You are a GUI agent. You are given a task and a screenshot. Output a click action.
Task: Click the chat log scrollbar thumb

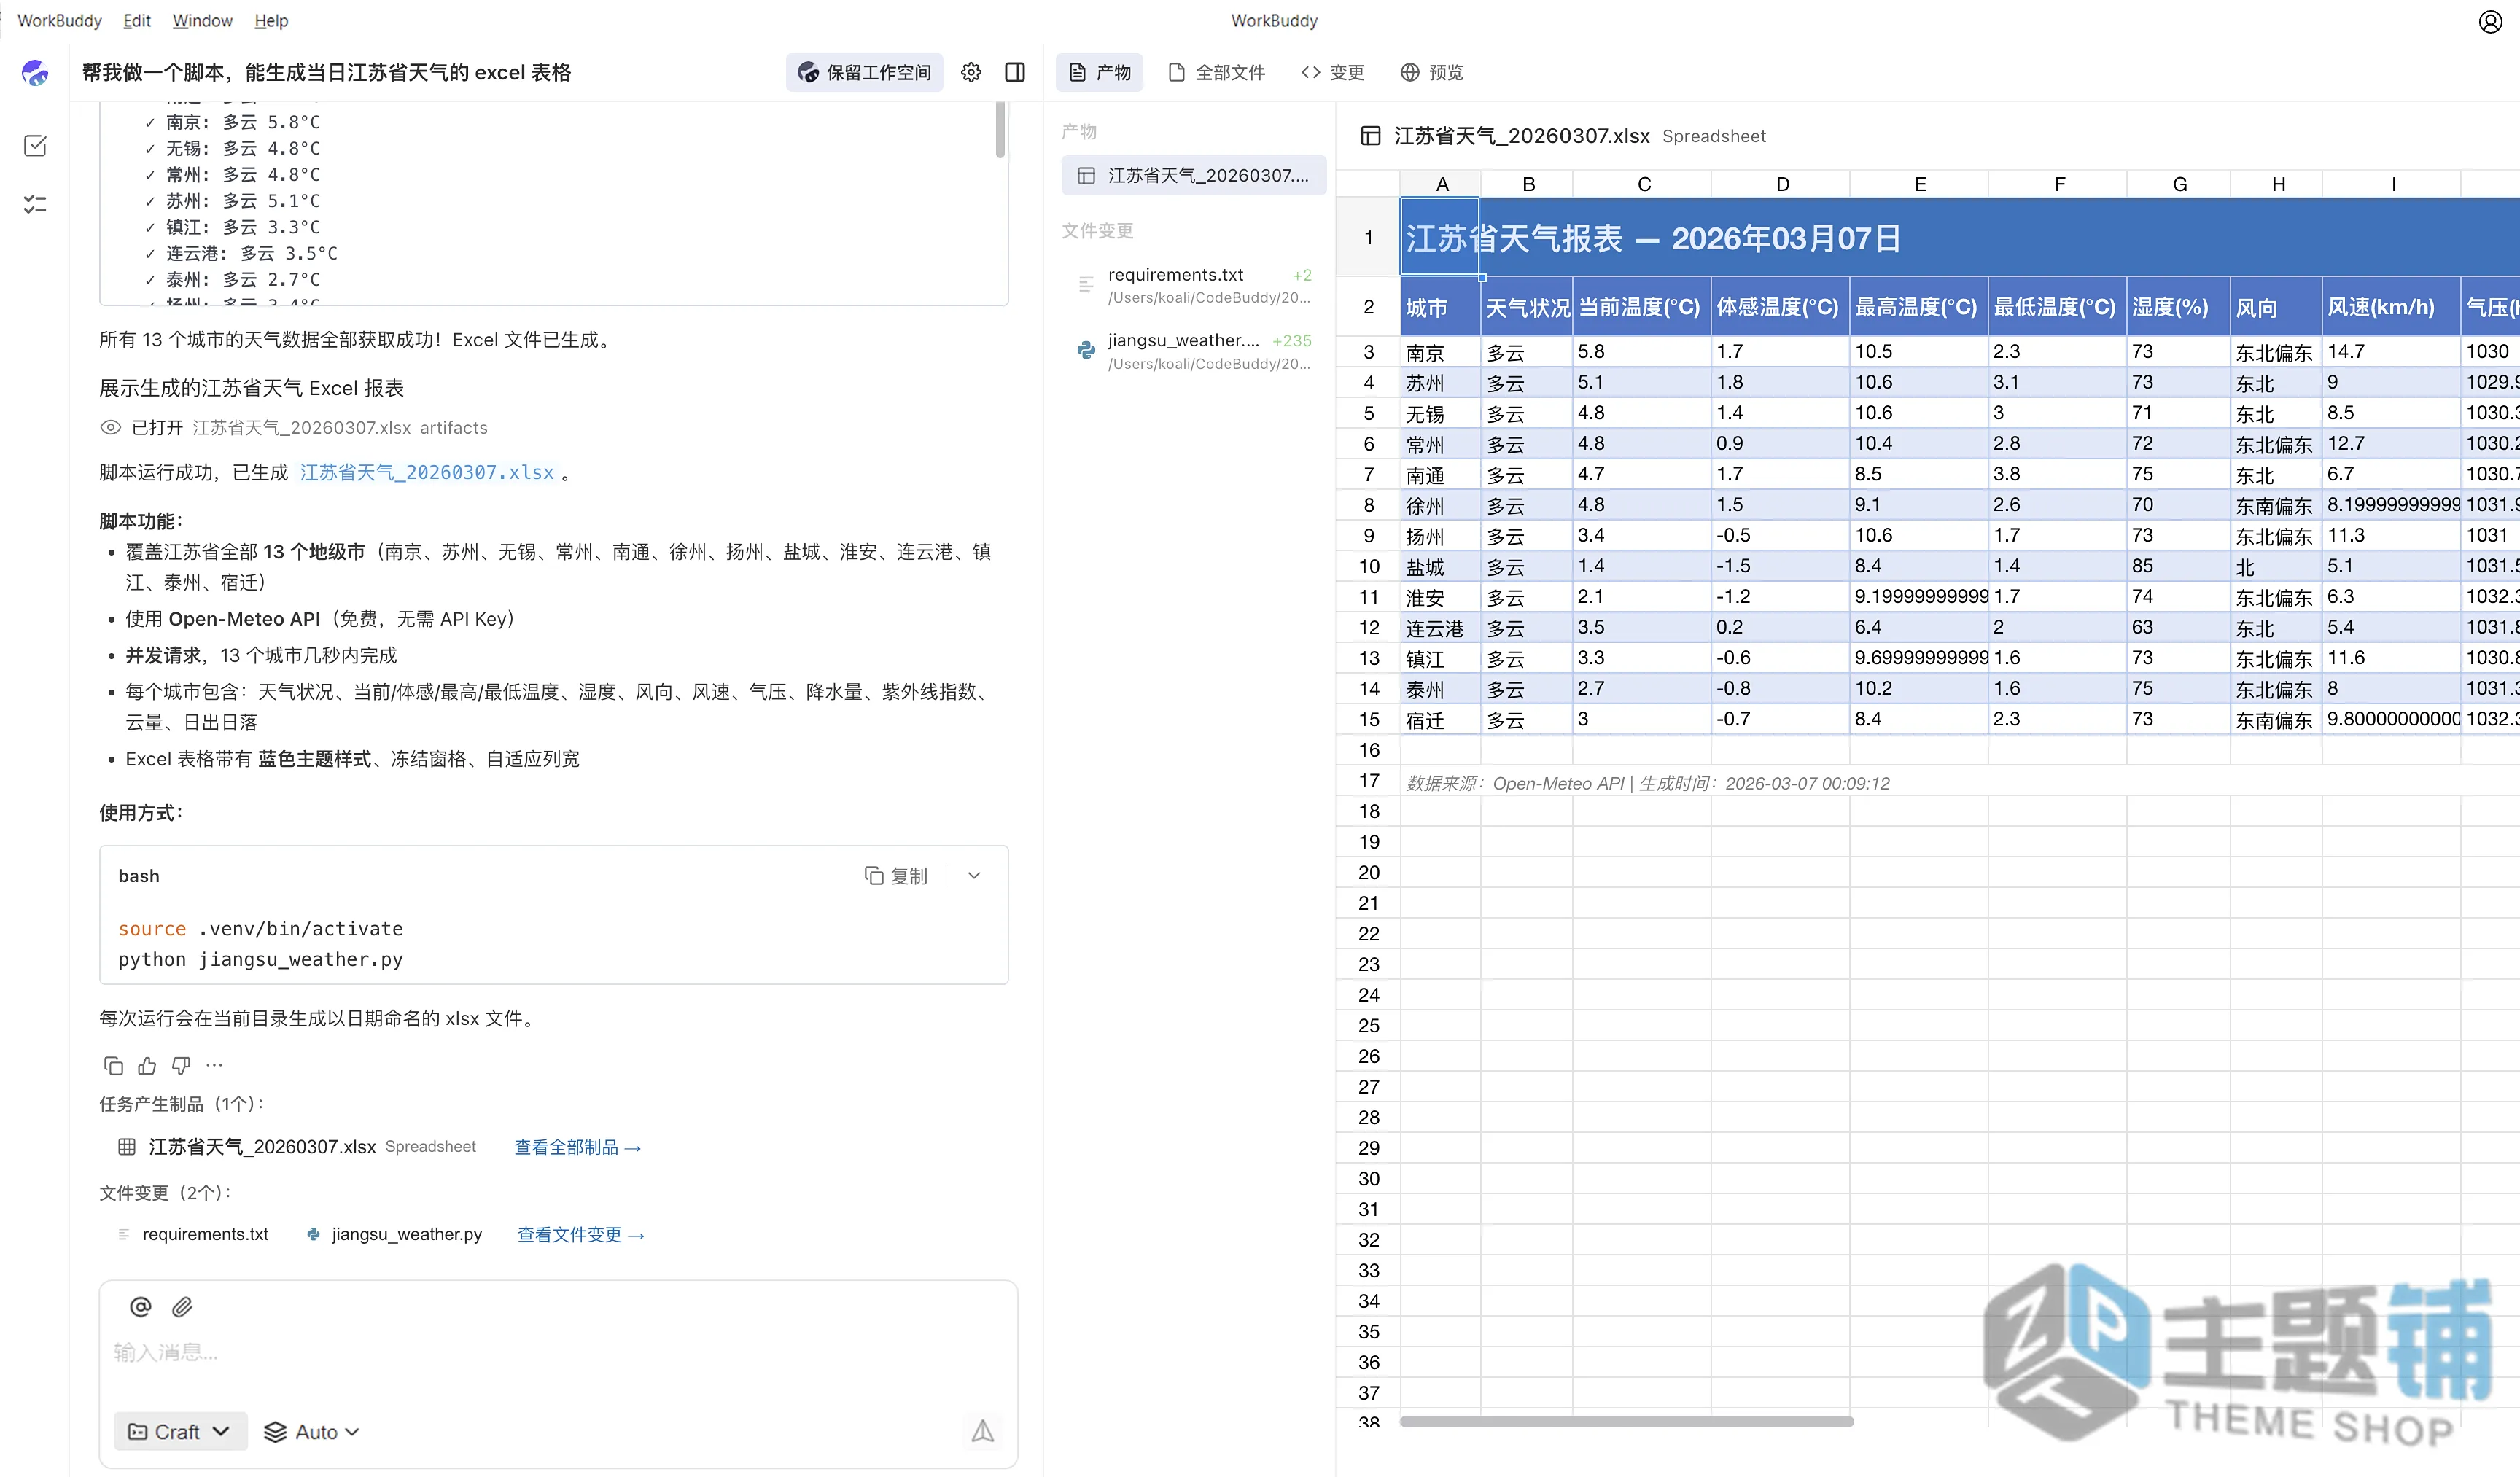pos(1000,130)
